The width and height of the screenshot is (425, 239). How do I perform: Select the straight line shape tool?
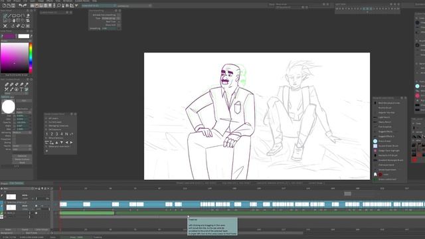pyautogui.click(x=9, y=16)
